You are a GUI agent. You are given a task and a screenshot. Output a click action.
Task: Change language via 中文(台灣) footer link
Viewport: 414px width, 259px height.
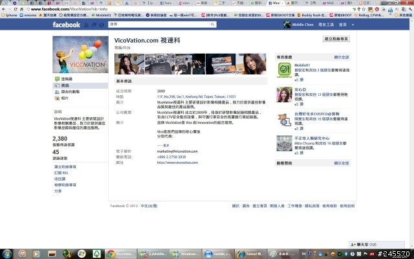(x=149, y=206)
